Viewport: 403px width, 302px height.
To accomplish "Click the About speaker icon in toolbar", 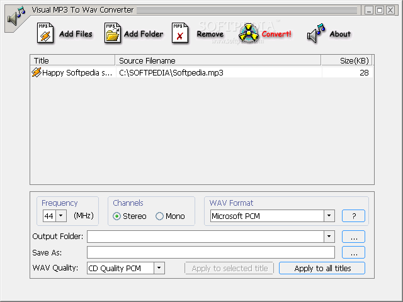I will tap(316, 33).
